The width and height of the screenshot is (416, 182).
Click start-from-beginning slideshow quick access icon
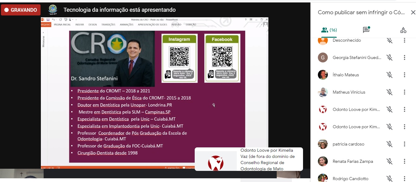66,19
